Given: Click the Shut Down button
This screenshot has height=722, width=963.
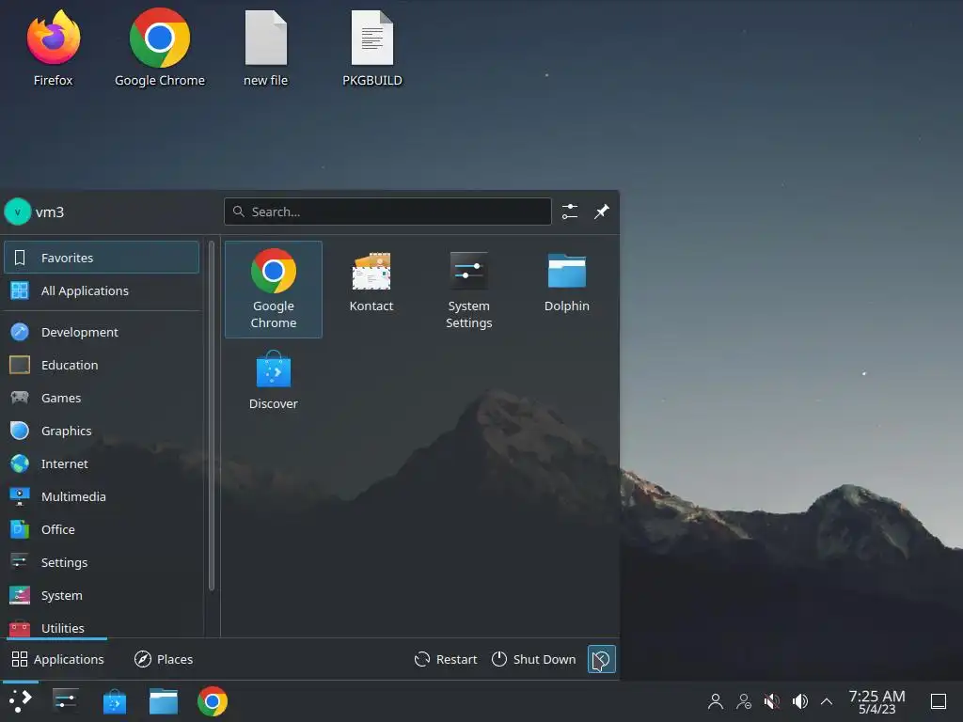Looking at the screenshot, I should (x=534, y=659).
